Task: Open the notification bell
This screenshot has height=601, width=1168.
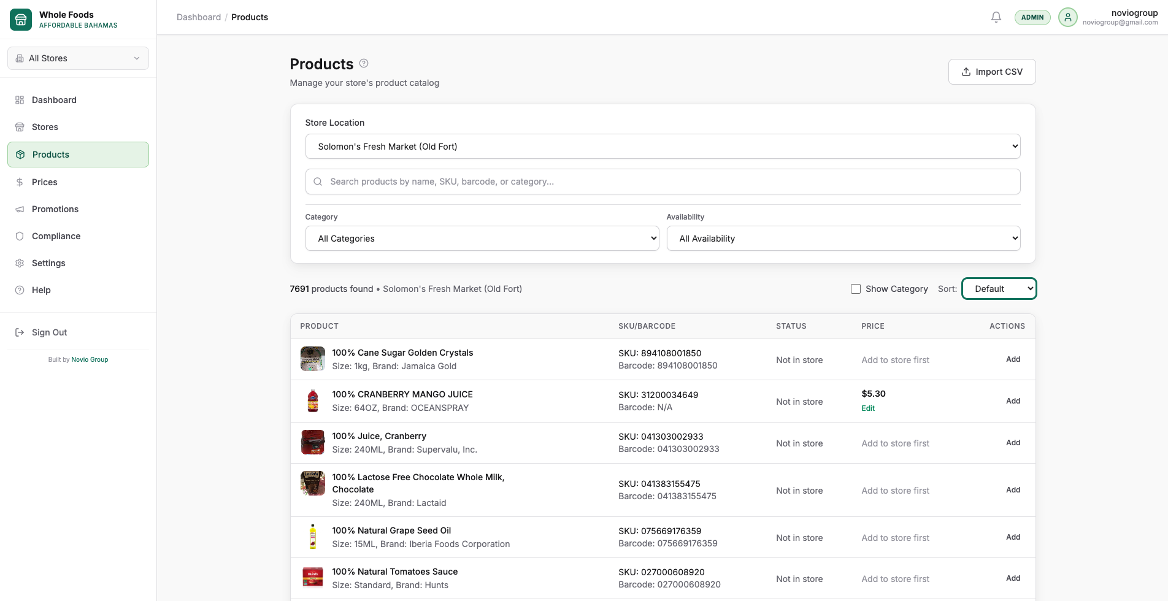Action: click(996, 17)
